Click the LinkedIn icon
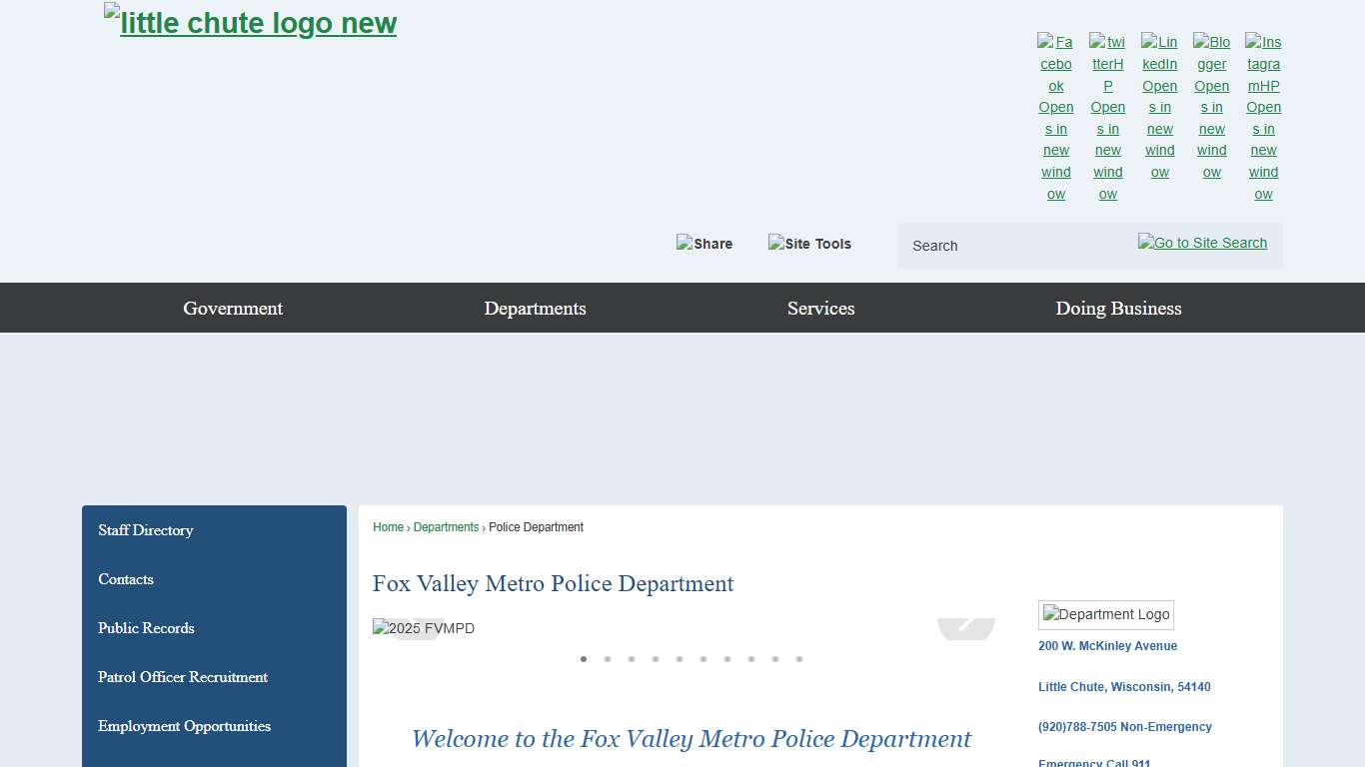Viewport: 1365px width, 767px height. (x=1159, y=107)
